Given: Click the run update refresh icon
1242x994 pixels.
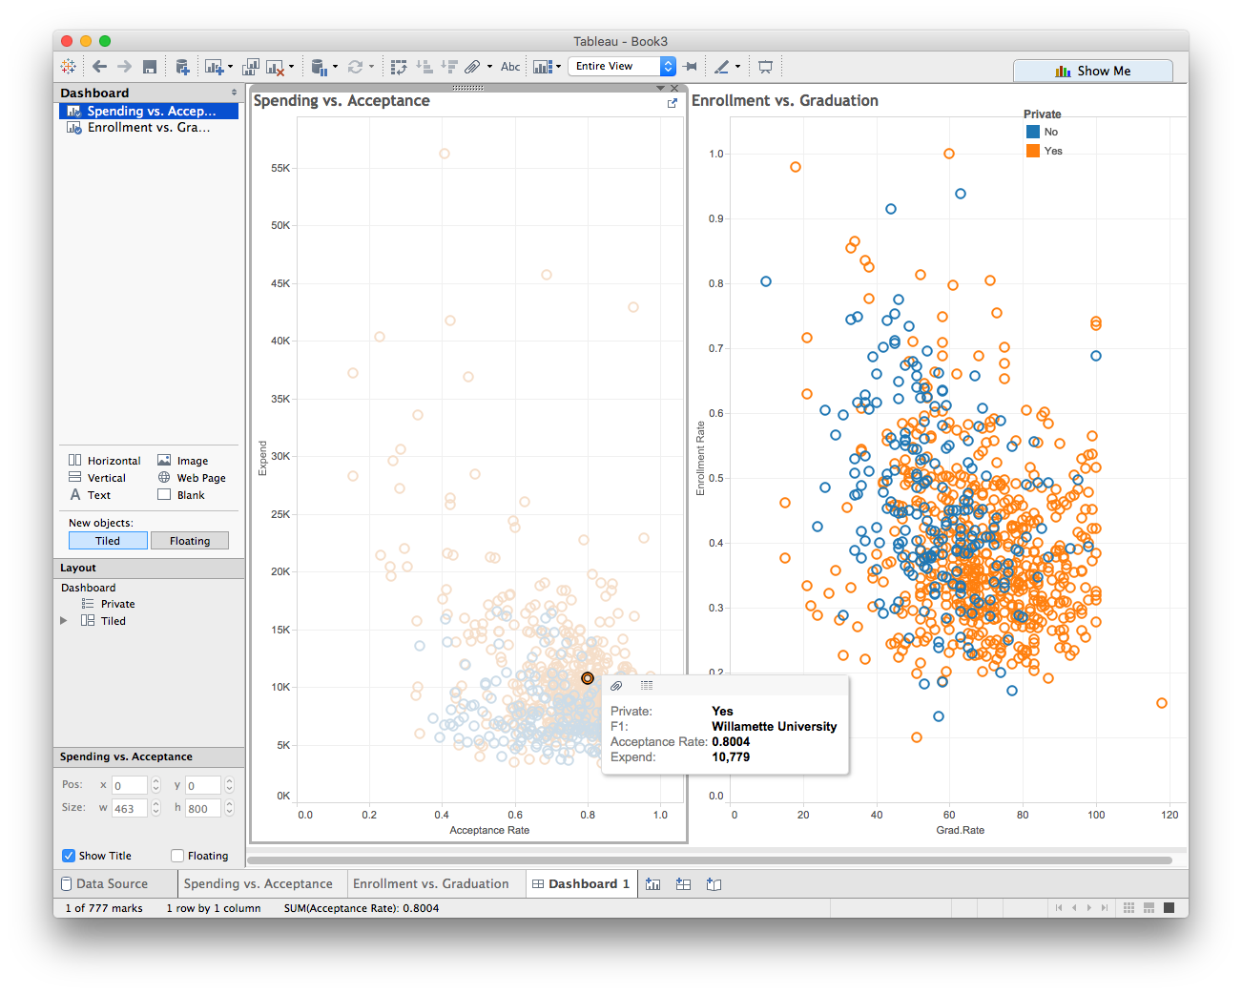Looking at the screenshot, I should tap(355, 67).
